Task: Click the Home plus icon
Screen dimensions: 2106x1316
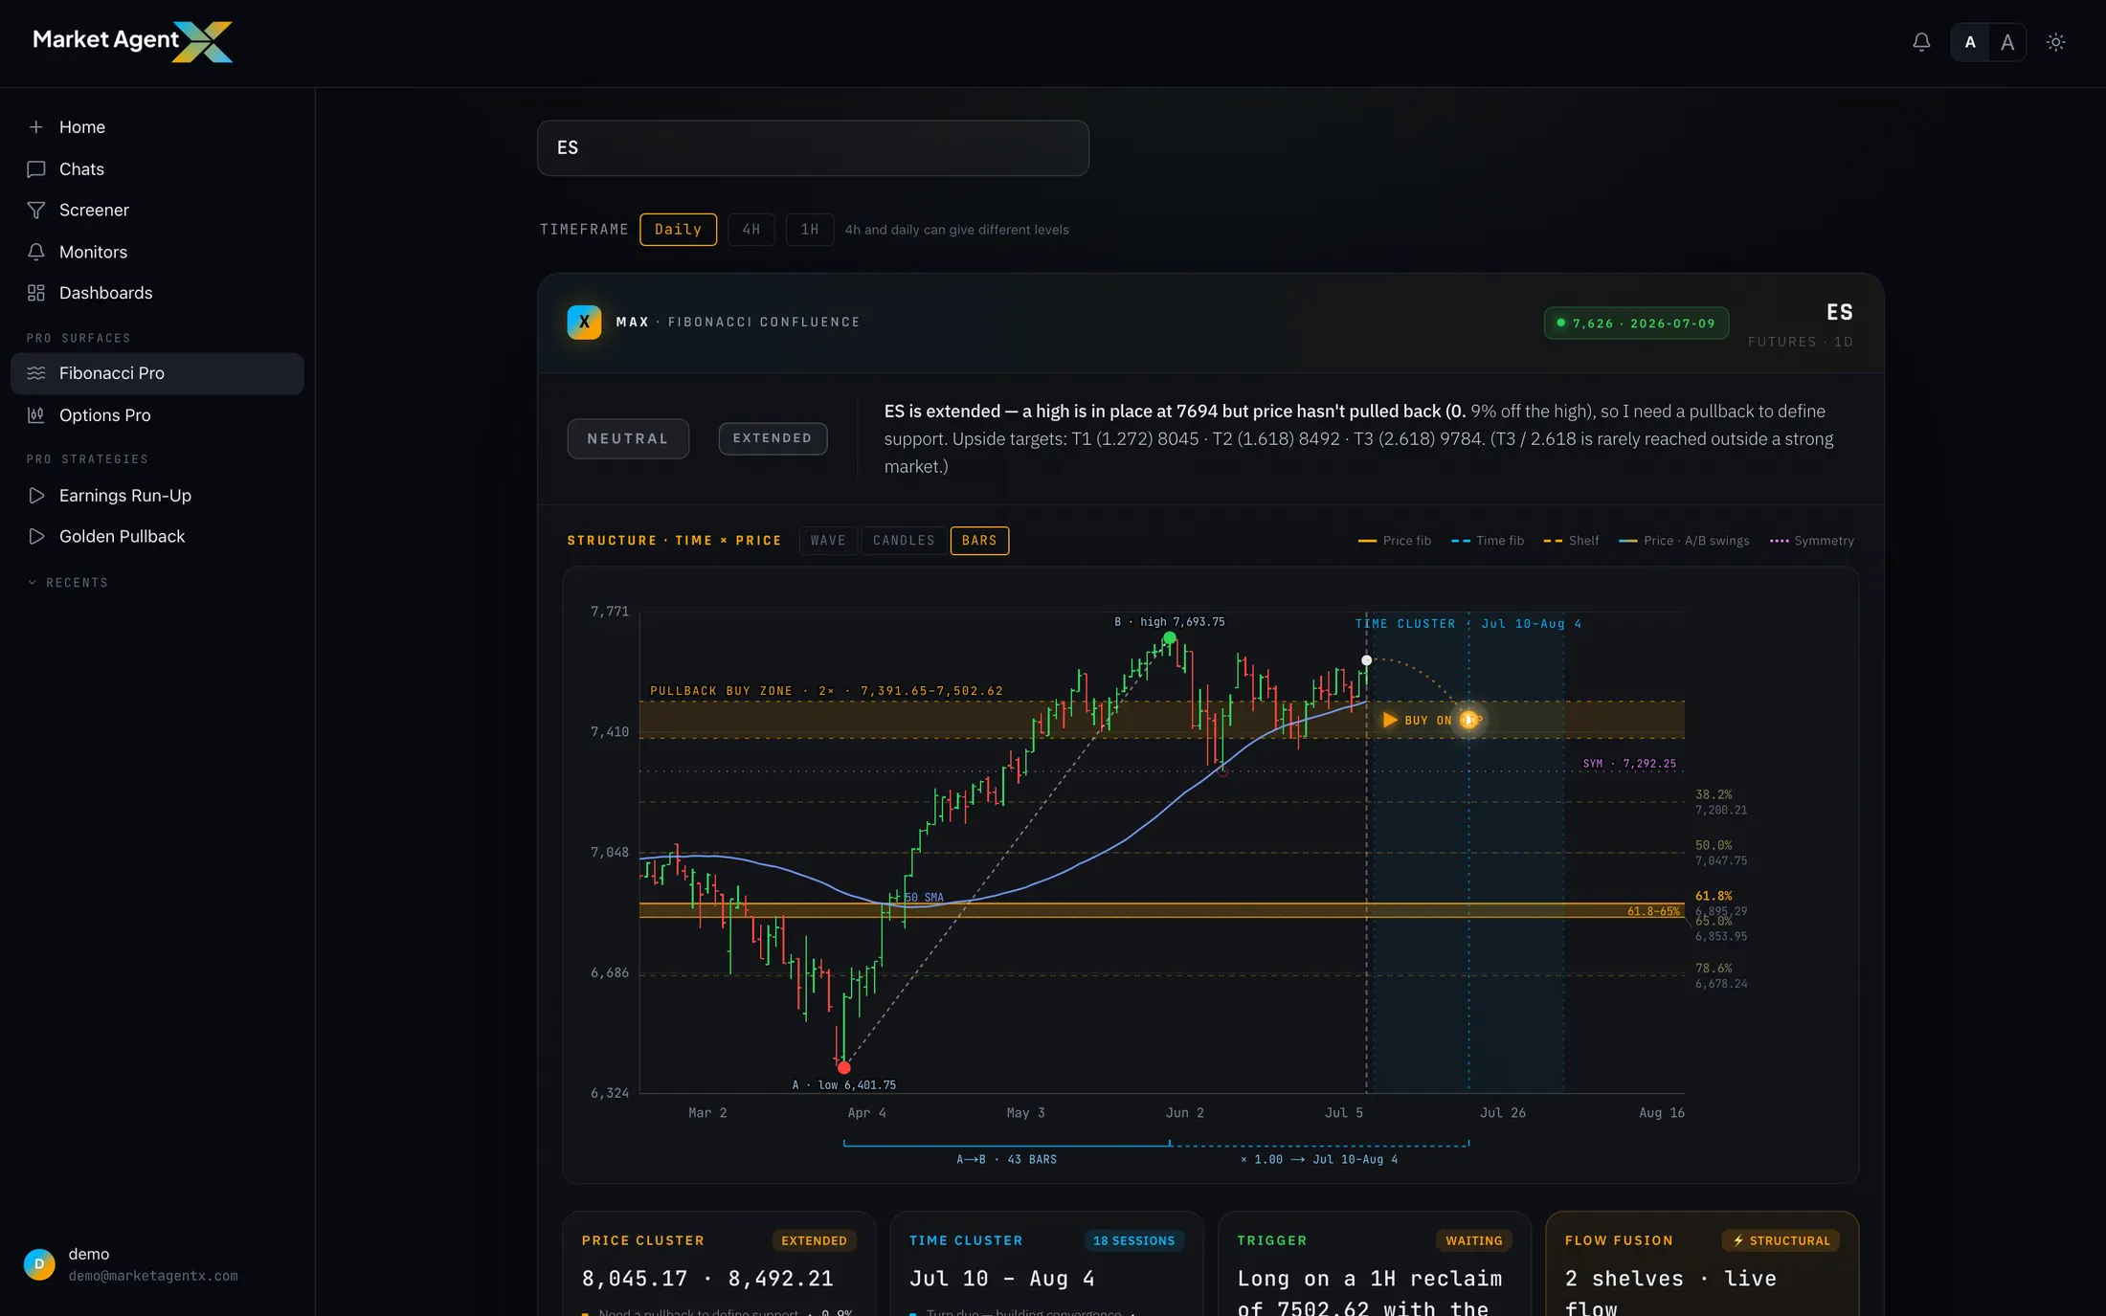Action: 36,127
